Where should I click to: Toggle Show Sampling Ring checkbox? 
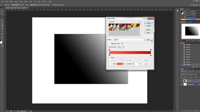coord(53,5)
